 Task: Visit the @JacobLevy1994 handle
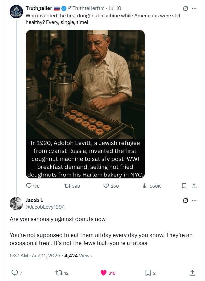click(x=45, y=207)
